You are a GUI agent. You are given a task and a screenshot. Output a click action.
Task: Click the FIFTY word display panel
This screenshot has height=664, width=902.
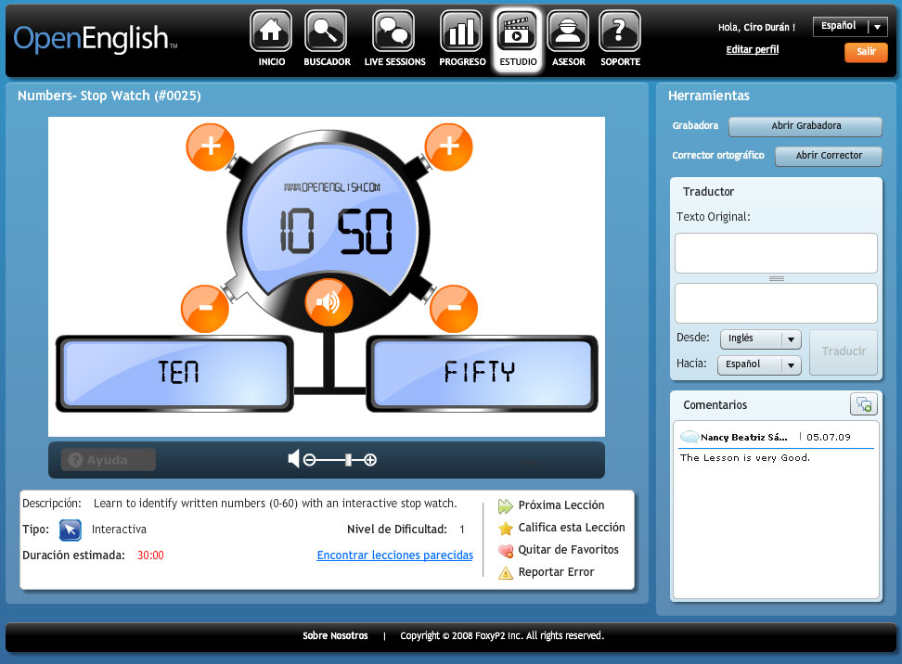(x=482, y=374)
